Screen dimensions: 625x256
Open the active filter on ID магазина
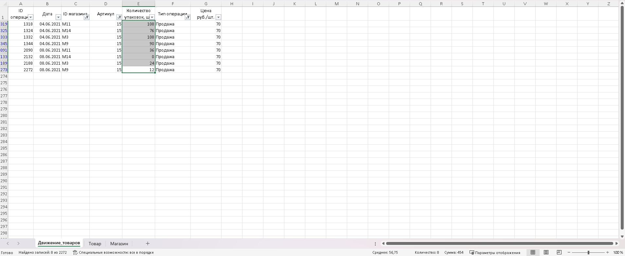86,17
